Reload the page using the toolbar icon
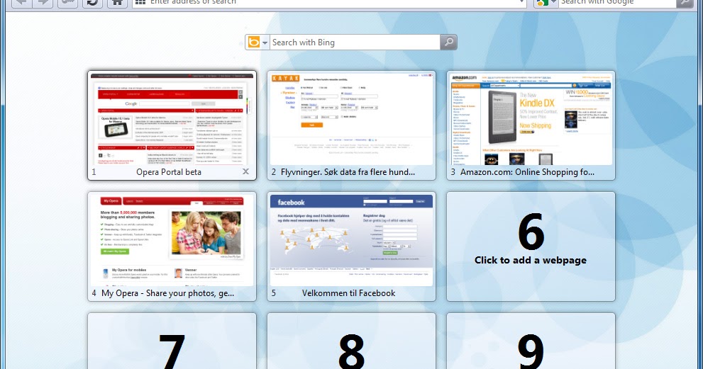Image resolution: width=703 pixels, height=369 pixels. pyautogui.click(x=92, y=3)
